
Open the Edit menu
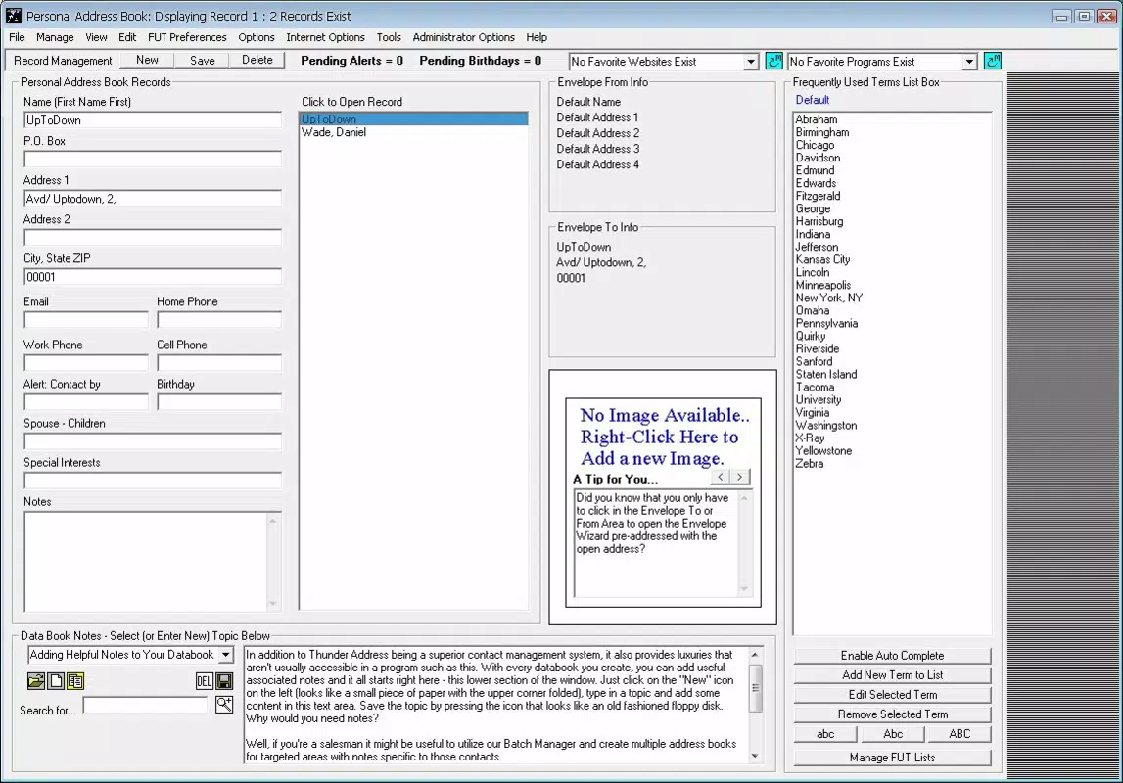pyautogui.click(x=127, y=37)
